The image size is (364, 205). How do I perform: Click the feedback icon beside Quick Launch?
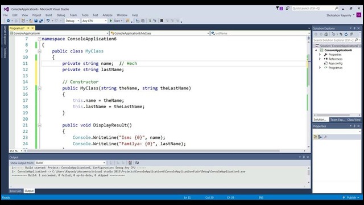click(287, 9)
